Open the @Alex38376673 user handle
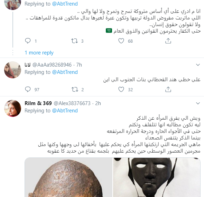This screenshot has width=204, height=197. 72,103
